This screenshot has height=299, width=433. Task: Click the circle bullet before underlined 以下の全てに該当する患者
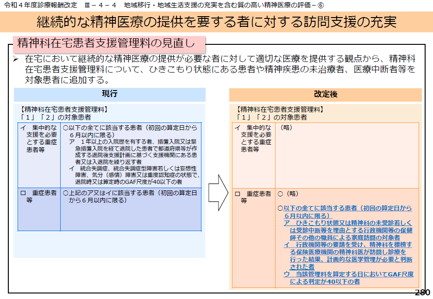280,209
